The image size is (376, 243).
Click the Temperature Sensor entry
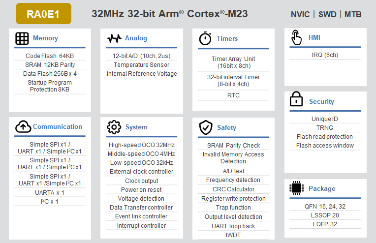click(x=141, y=65)
